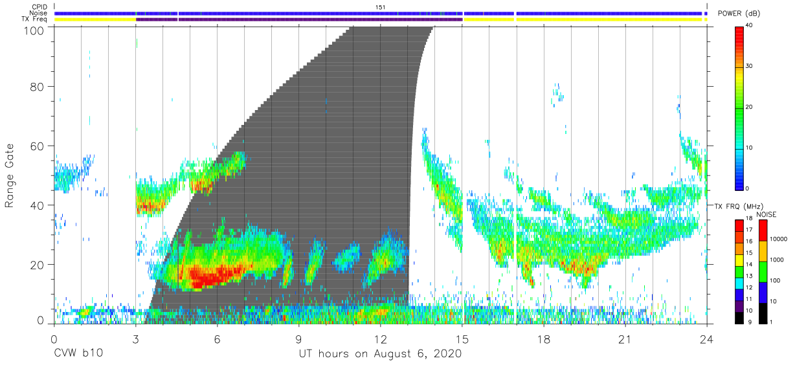This screenshot has width=795, height=367.
Task: Select the "TX FRQ (MHz)" label
Action: [739, 206]
